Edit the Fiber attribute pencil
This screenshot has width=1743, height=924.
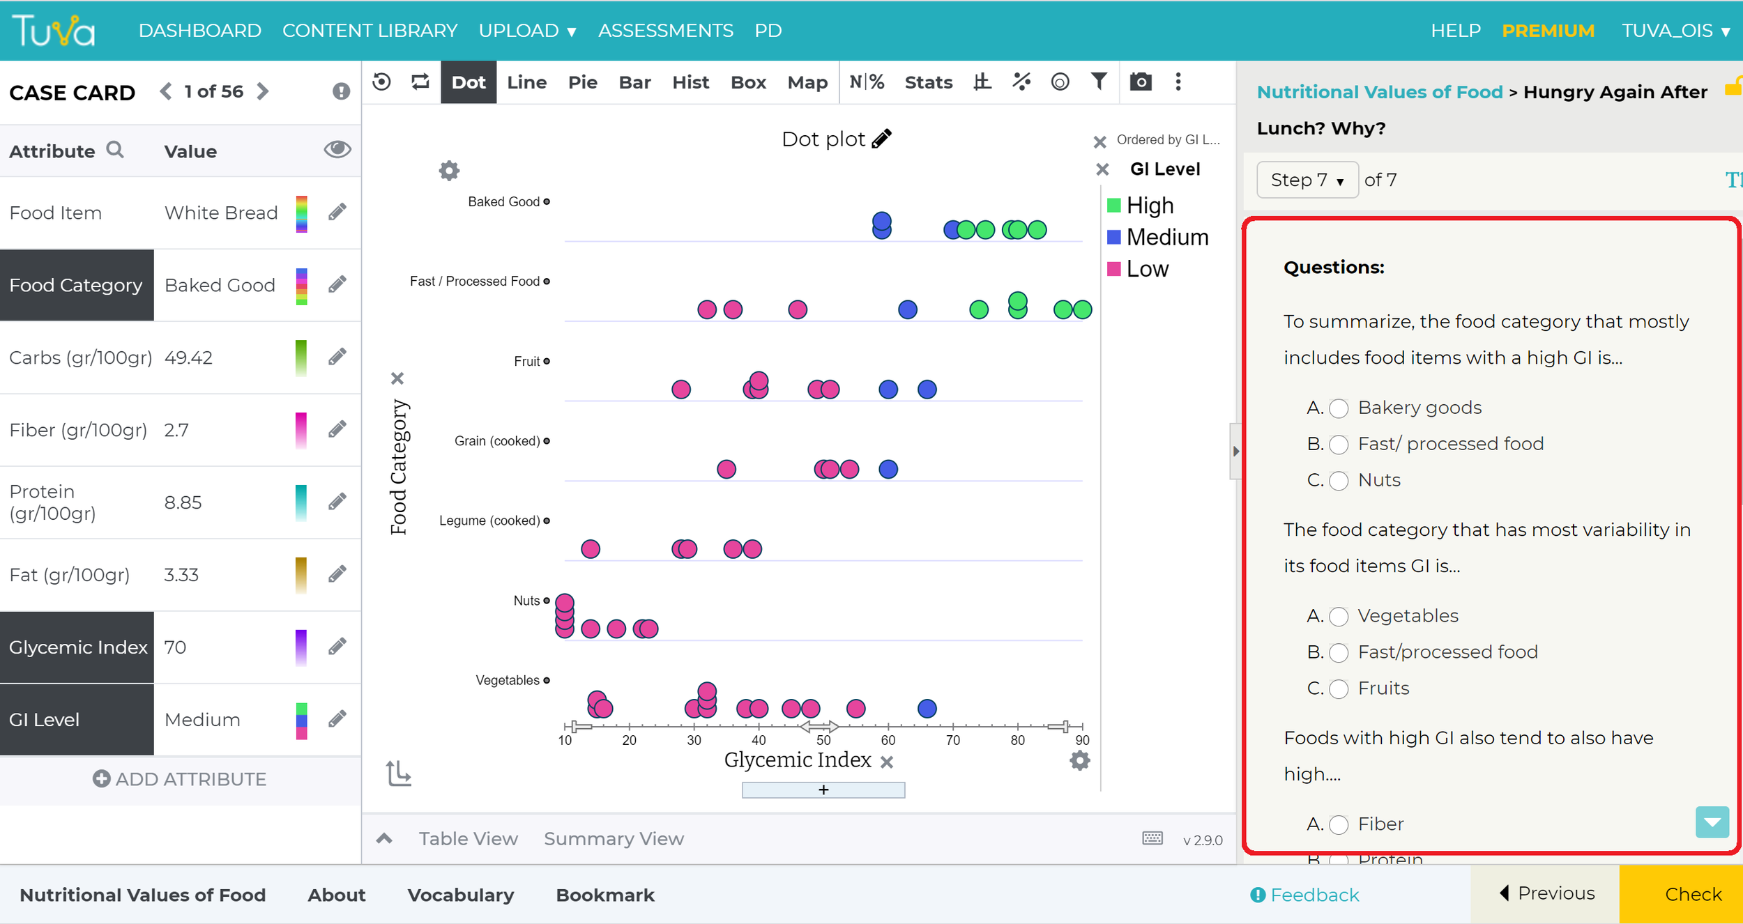(x=337, y=429)
